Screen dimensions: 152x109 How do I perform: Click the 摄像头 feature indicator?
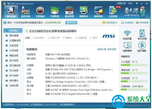point(67,38)
